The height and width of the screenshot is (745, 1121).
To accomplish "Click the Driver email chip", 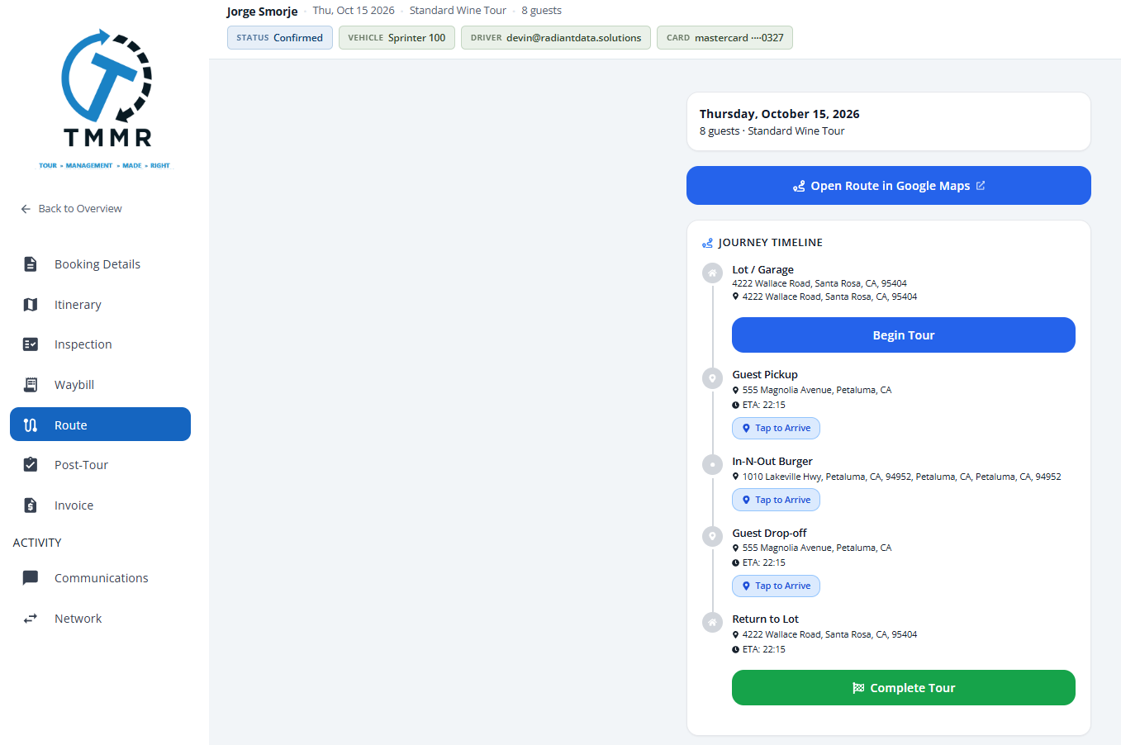I will click(x=556, y=38).
